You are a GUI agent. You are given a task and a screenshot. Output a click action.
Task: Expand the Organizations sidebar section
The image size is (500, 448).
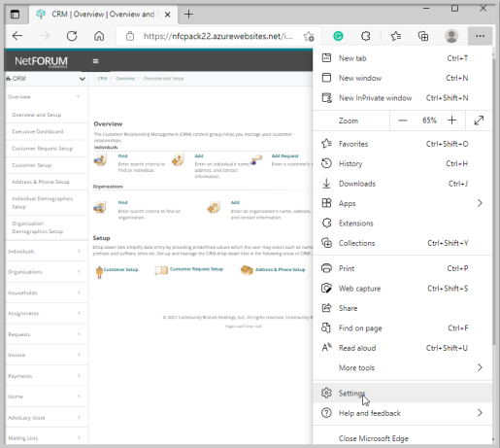coord(46,272)
